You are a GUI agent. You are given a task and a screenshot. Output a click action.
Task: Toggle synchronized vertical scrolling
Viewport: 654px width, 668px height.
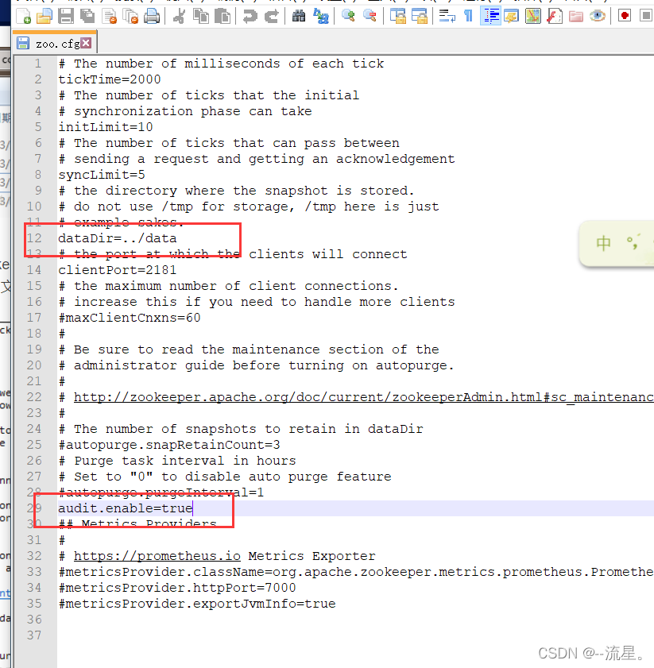398,16
